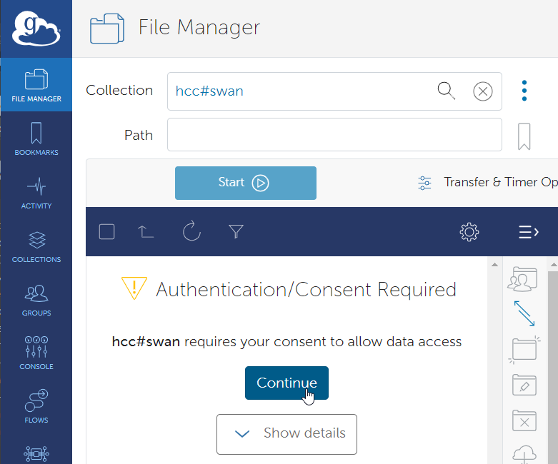The width and height of the screenshot is (558, 464).
Task: Click the Permissions/sharing folder icon
Action: 524,278
